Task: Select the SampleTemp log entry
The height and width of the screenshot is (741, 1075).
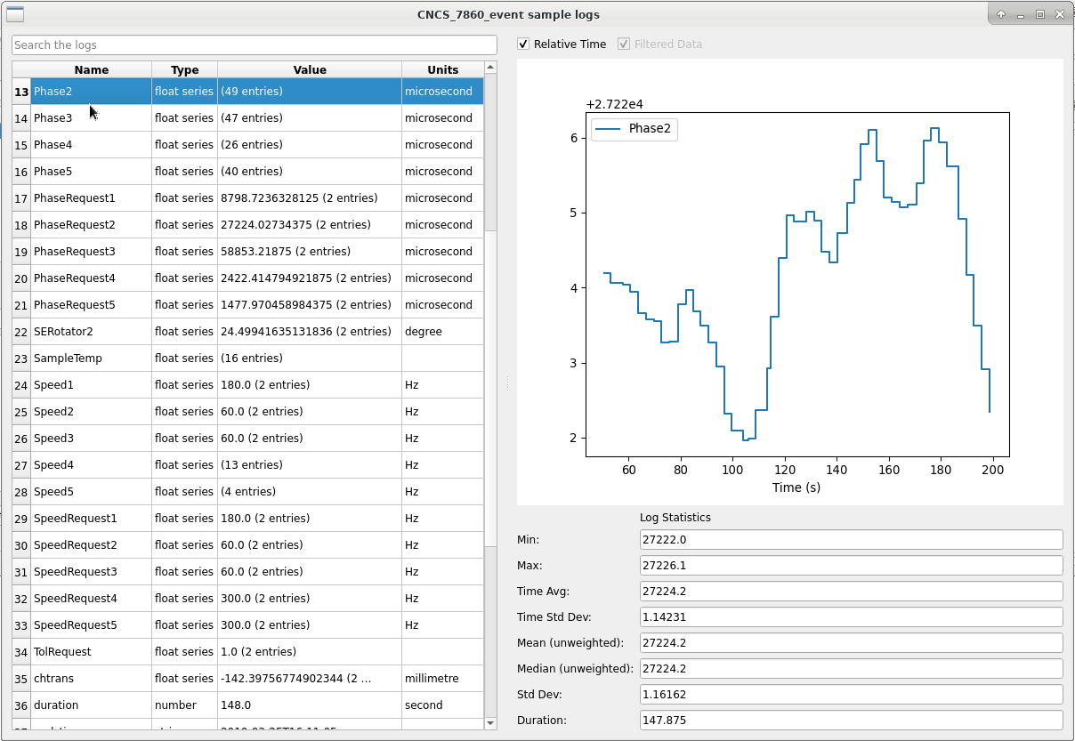Action: (x=89, y=358)
